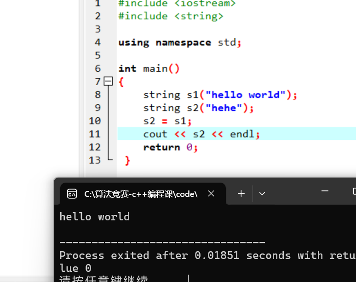Click line number 11 in the gutter

(95, 134)
